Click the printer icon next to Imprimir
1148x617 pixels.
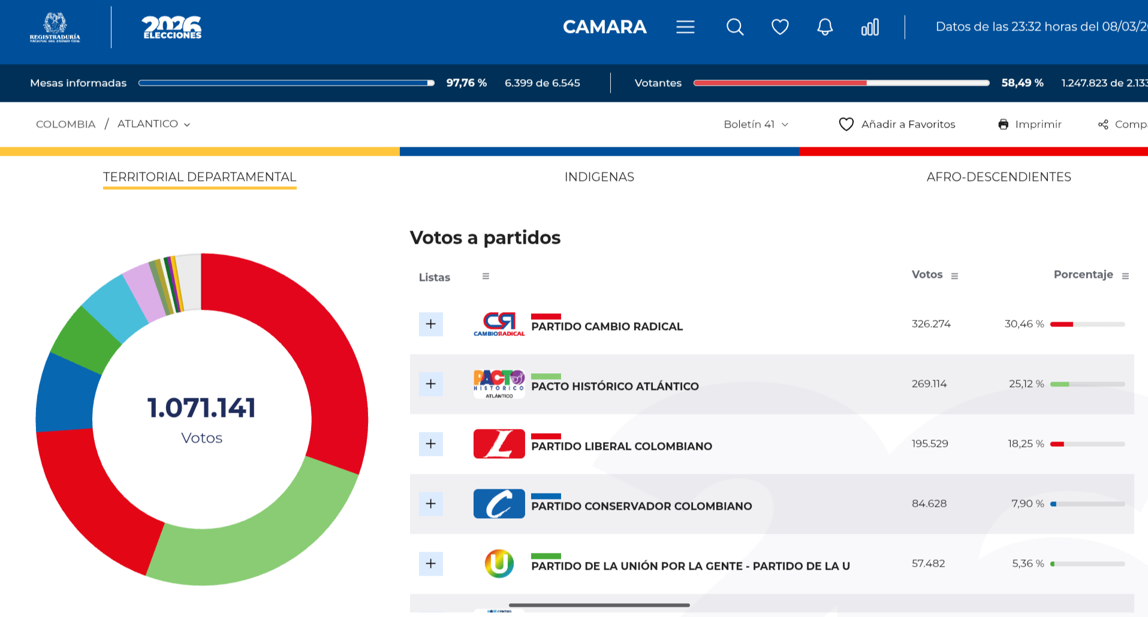coord(1003,124)
